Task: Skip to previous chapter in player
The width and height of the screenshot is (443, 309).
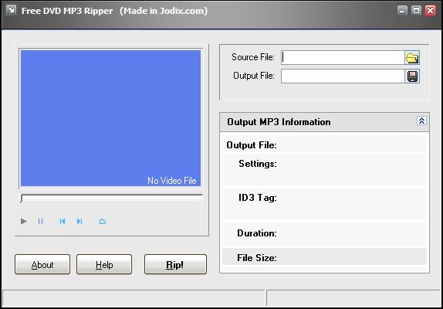Action: pos(63,221)
